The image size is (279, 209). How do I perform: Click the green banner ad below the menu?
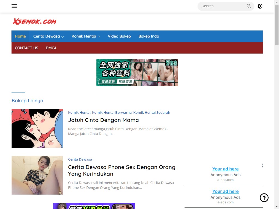[137, 72]
